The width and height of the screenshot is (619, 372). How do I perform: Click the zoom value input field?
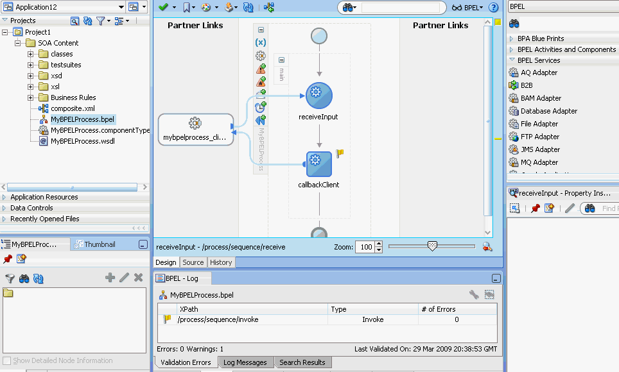pos(365,247)
